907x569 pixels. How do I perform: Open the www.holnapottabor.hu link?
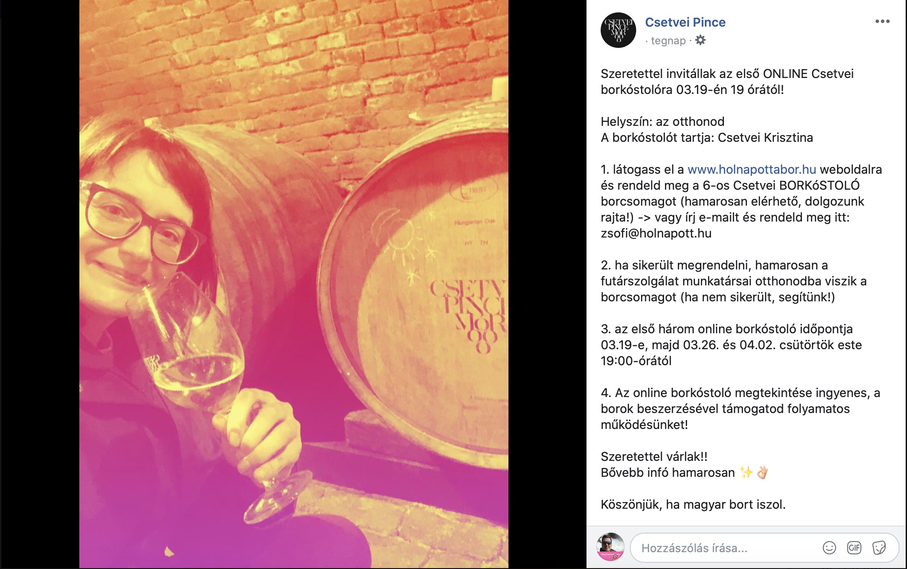tap(751, 169)
